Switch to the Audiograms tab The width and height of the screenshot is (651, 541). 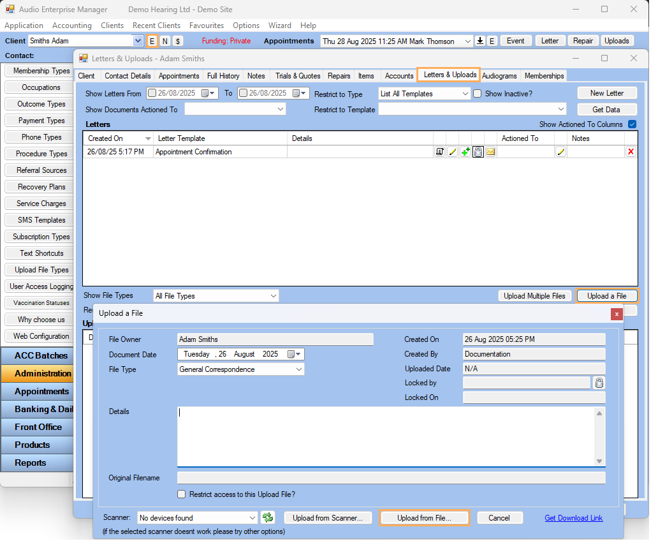(x=499, y=76)
